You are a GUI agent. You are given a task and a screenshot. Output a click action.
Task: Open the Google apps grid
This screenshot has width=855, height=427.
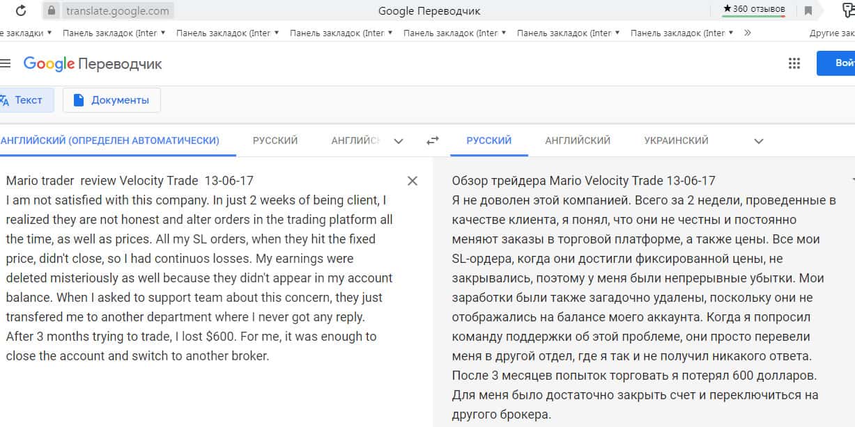pyautogui.click(x=794, y=64)
